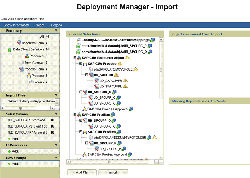Click green plus icon under New Groups
250x178 pixels.
coord(9,164)
